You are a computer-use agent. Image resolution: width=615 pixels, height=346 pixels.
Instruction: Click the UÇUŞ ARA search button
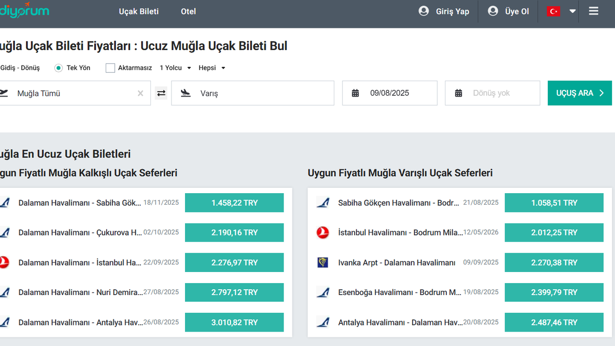click(580, 93)
